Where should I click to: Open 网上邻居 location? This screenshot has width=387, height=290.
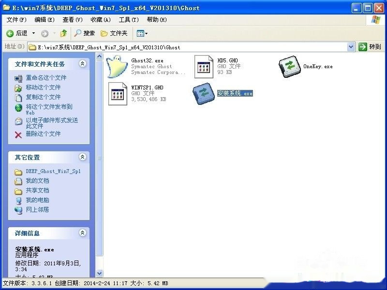click(38, 210)
